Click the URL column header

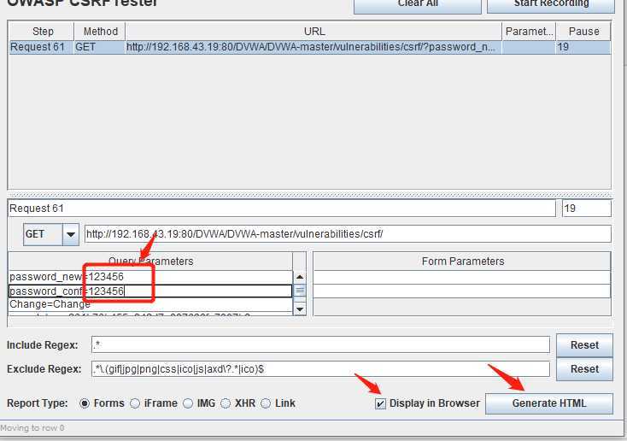(x=313, y=32)
